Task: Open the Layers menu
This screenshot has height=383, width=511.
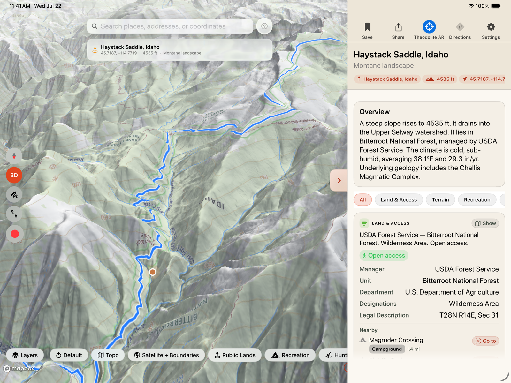Action: click(x=25, y=355)
